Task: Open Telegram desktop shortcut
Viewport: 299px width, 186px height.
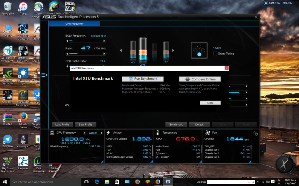Action: tap(8, 141)
